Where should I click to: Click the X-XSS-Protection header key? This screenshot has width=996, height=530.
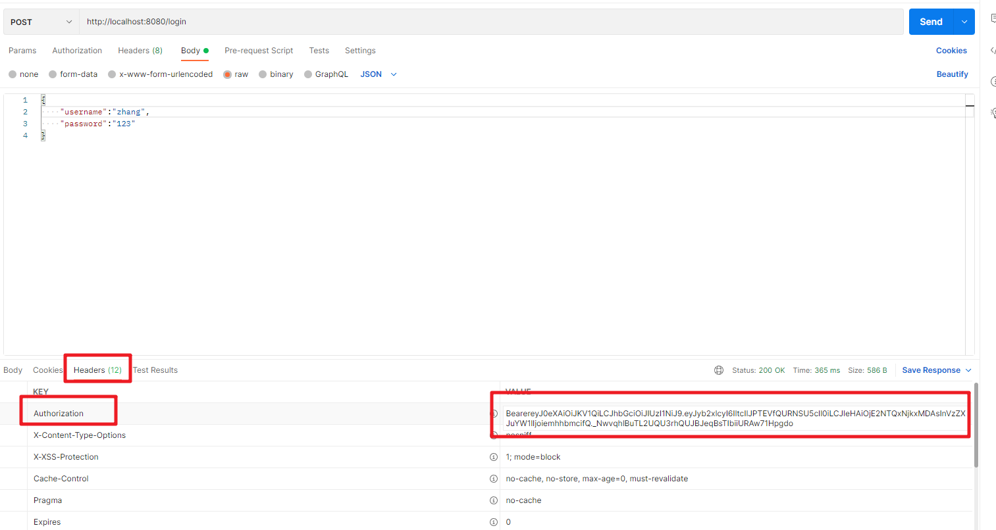pos(66,457)
